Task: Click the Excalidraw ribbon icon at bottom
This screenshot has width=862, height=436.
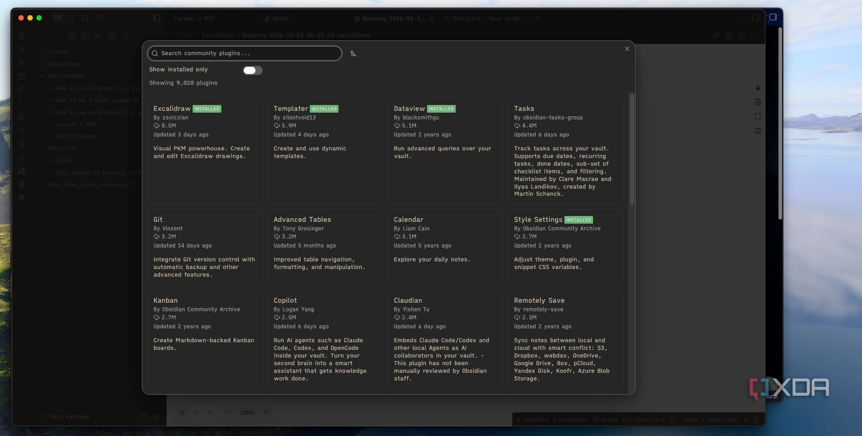Action: point(21,198)
